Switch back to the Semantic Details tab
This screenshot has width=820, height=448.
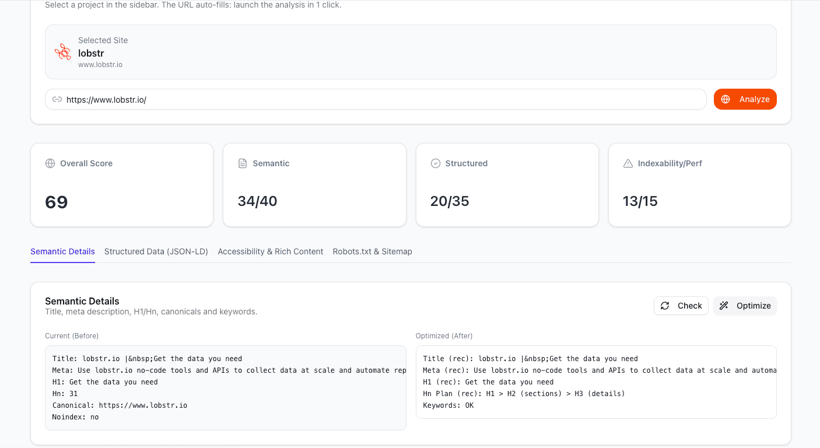pyautogui.click(x=62, y=251)
